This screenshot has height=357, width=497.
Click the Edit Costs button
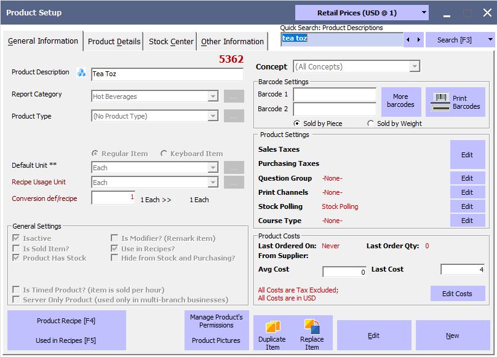(x=458, y=294)
